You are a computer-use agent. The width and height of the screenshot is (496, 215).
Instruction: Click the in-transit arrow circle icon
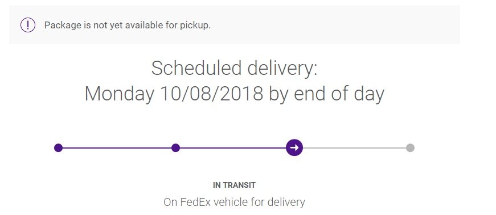(294, 147)
